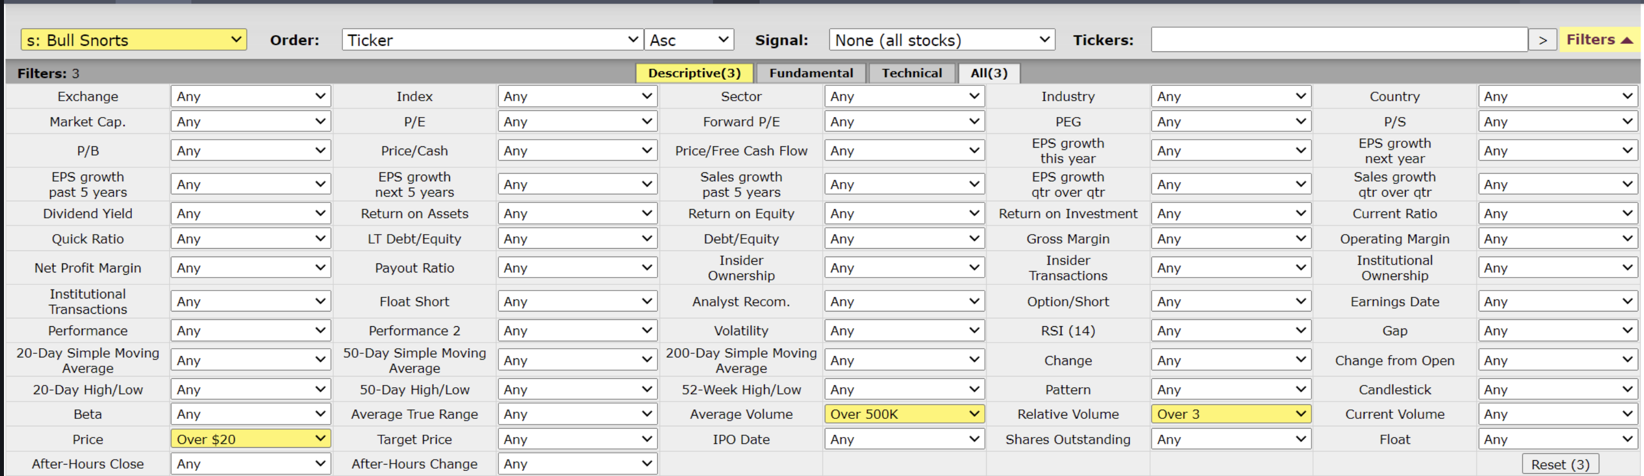The width and height of the screenshot is (1644, 476).
Task: Open the Price/Free Cash Flow dropdown
Action: coord(905,150)
